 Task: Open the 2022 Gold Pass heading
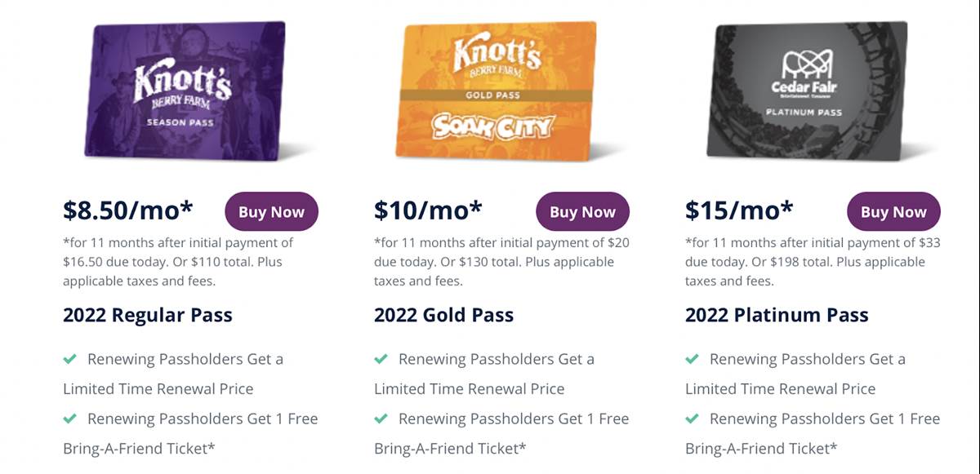(x=443, y=315)
